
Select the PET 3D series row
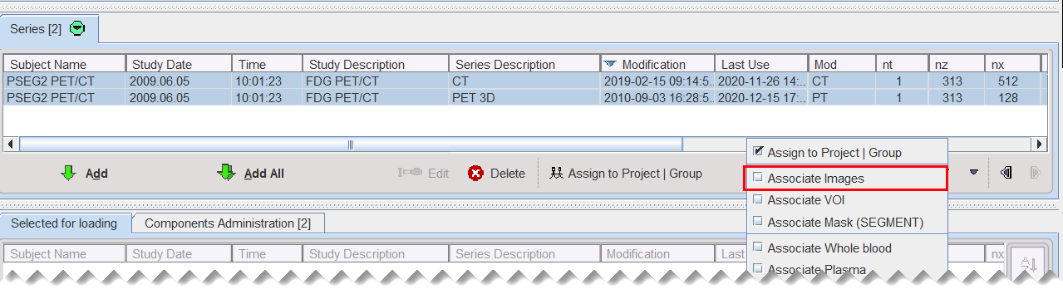click(524, 97)
